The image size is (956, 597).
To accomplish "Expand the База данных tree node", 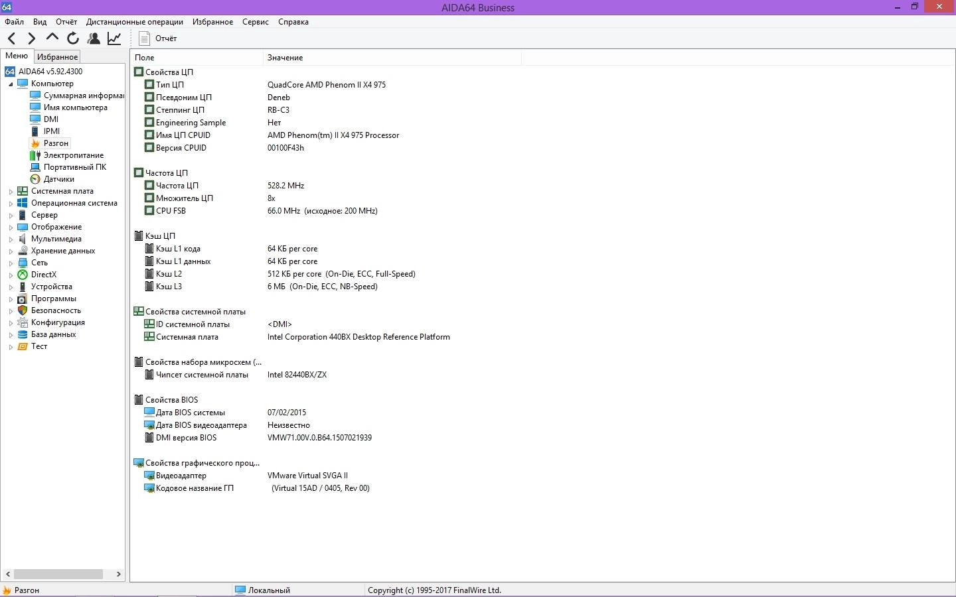I will click(11, 335).
